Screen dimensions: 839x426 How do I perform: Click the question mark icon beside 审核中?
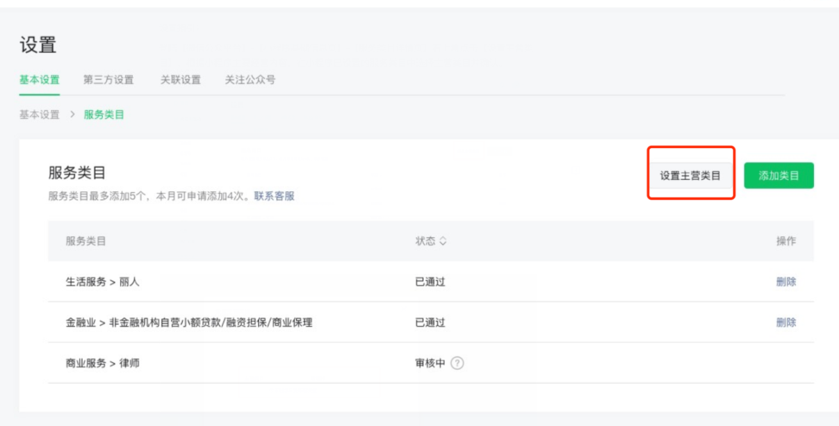click(x=457, y=363)
